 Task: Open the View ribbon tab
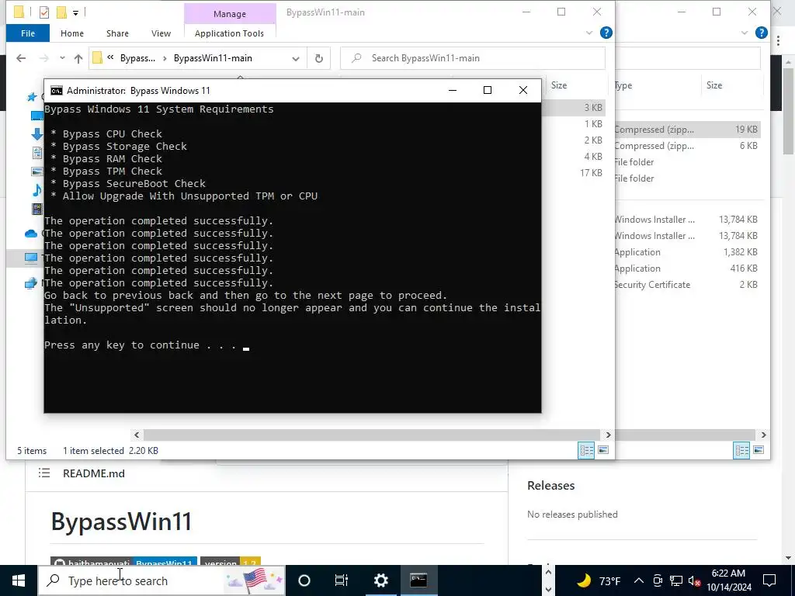[161, 33]
